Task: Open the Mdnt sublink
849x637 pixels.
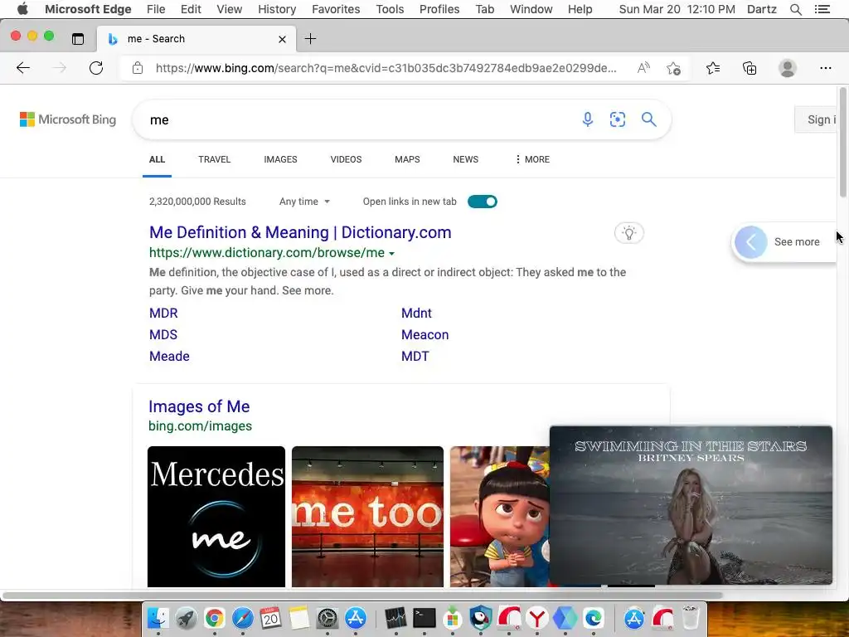Action: pos(416,313)
